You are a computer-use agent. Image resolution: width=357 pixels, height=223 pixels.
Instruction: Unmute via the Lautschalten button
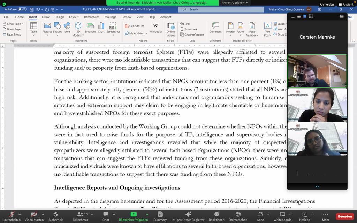[x=12, y=216]
